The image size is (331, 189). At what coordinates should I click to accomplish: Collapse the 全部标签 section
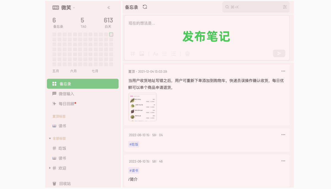click(x=50, y=139)
